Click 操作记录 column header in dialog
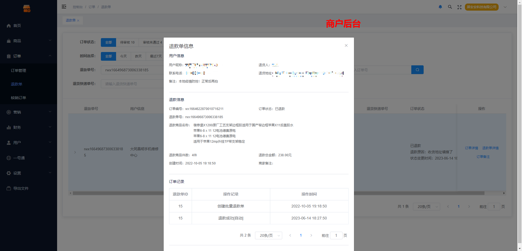Image resolution: width=522 pixels, height=251 pixels. (x=231, y=194)
